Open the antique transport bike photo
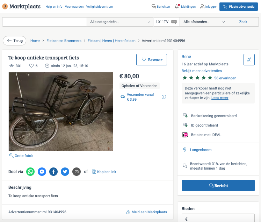Screen dimensions: 261x222 pos(61,112)
